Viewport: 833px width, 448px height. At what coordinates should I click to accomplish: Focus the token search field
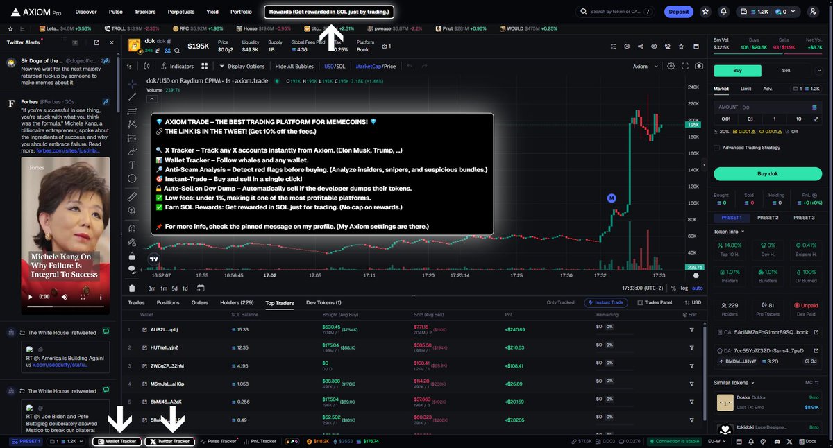tap(616, 12)
